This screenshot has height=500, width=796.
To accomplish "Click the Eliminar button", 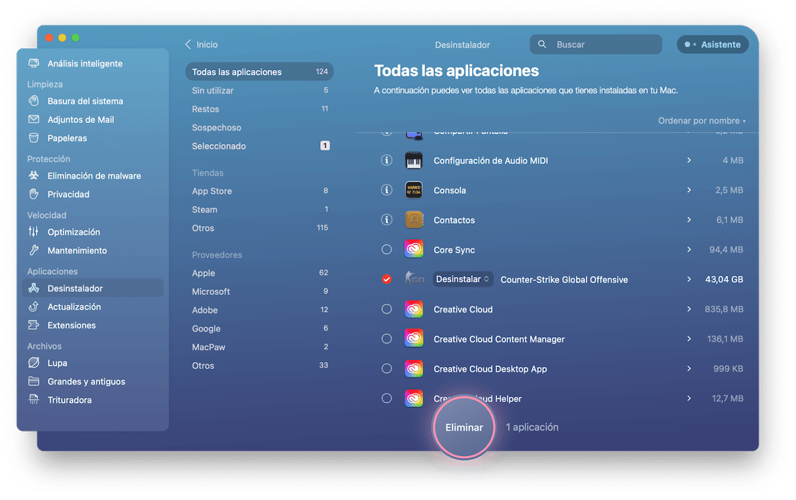I will click(x=464, y=427).
